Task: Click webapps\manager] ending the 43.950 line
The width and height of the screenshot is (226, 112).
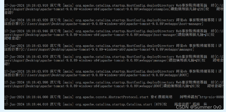Action: pos(179,49)
